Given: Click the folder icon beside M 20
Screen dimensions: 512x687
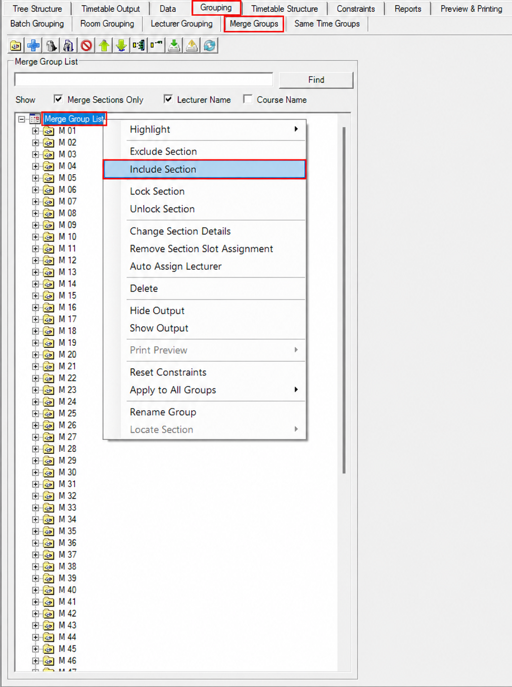Looking at the screenshot, I should 49,355.
